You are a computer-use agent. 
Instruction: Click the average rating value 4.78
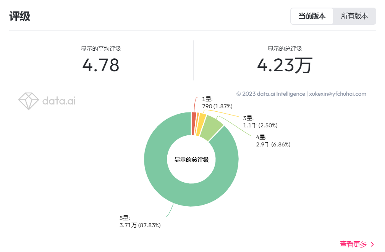pyautogui.click(x=101, y=65)
